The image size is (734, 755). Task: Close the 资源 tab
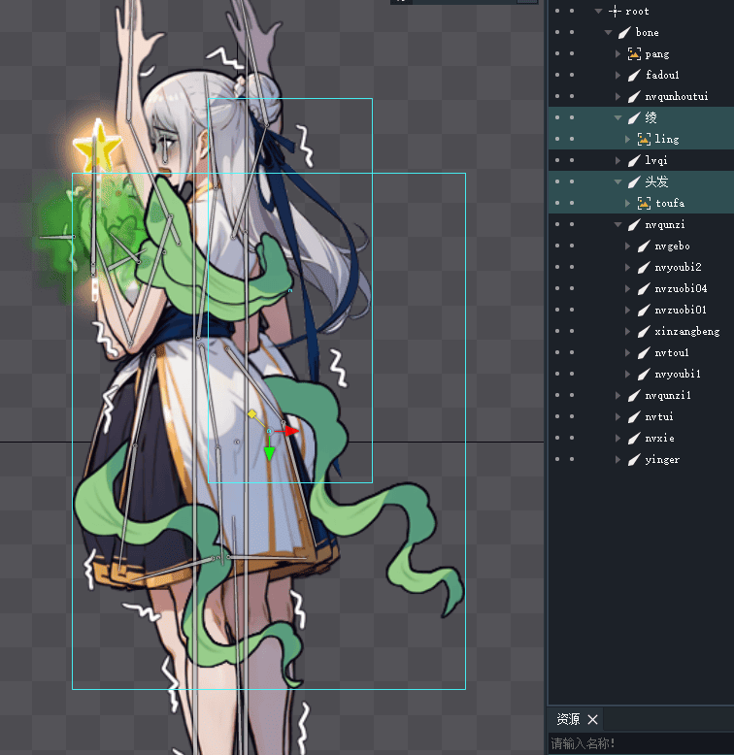pyautogui.click(x=593, y=719)
